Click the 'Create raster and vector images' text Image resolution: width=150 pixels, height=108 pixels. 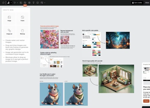point(15,41)
